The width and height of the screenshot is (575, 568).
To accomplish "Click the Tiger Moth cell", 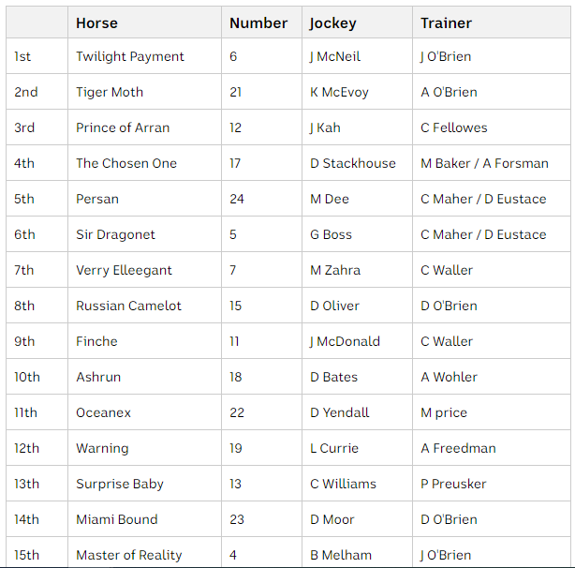I will tap(110, 92).
